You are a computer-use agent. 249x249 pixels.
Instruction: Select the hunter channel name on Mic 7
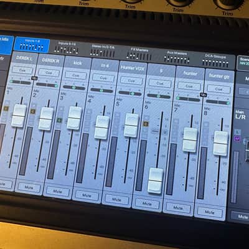pyautogui.click(x=190, y=73)
